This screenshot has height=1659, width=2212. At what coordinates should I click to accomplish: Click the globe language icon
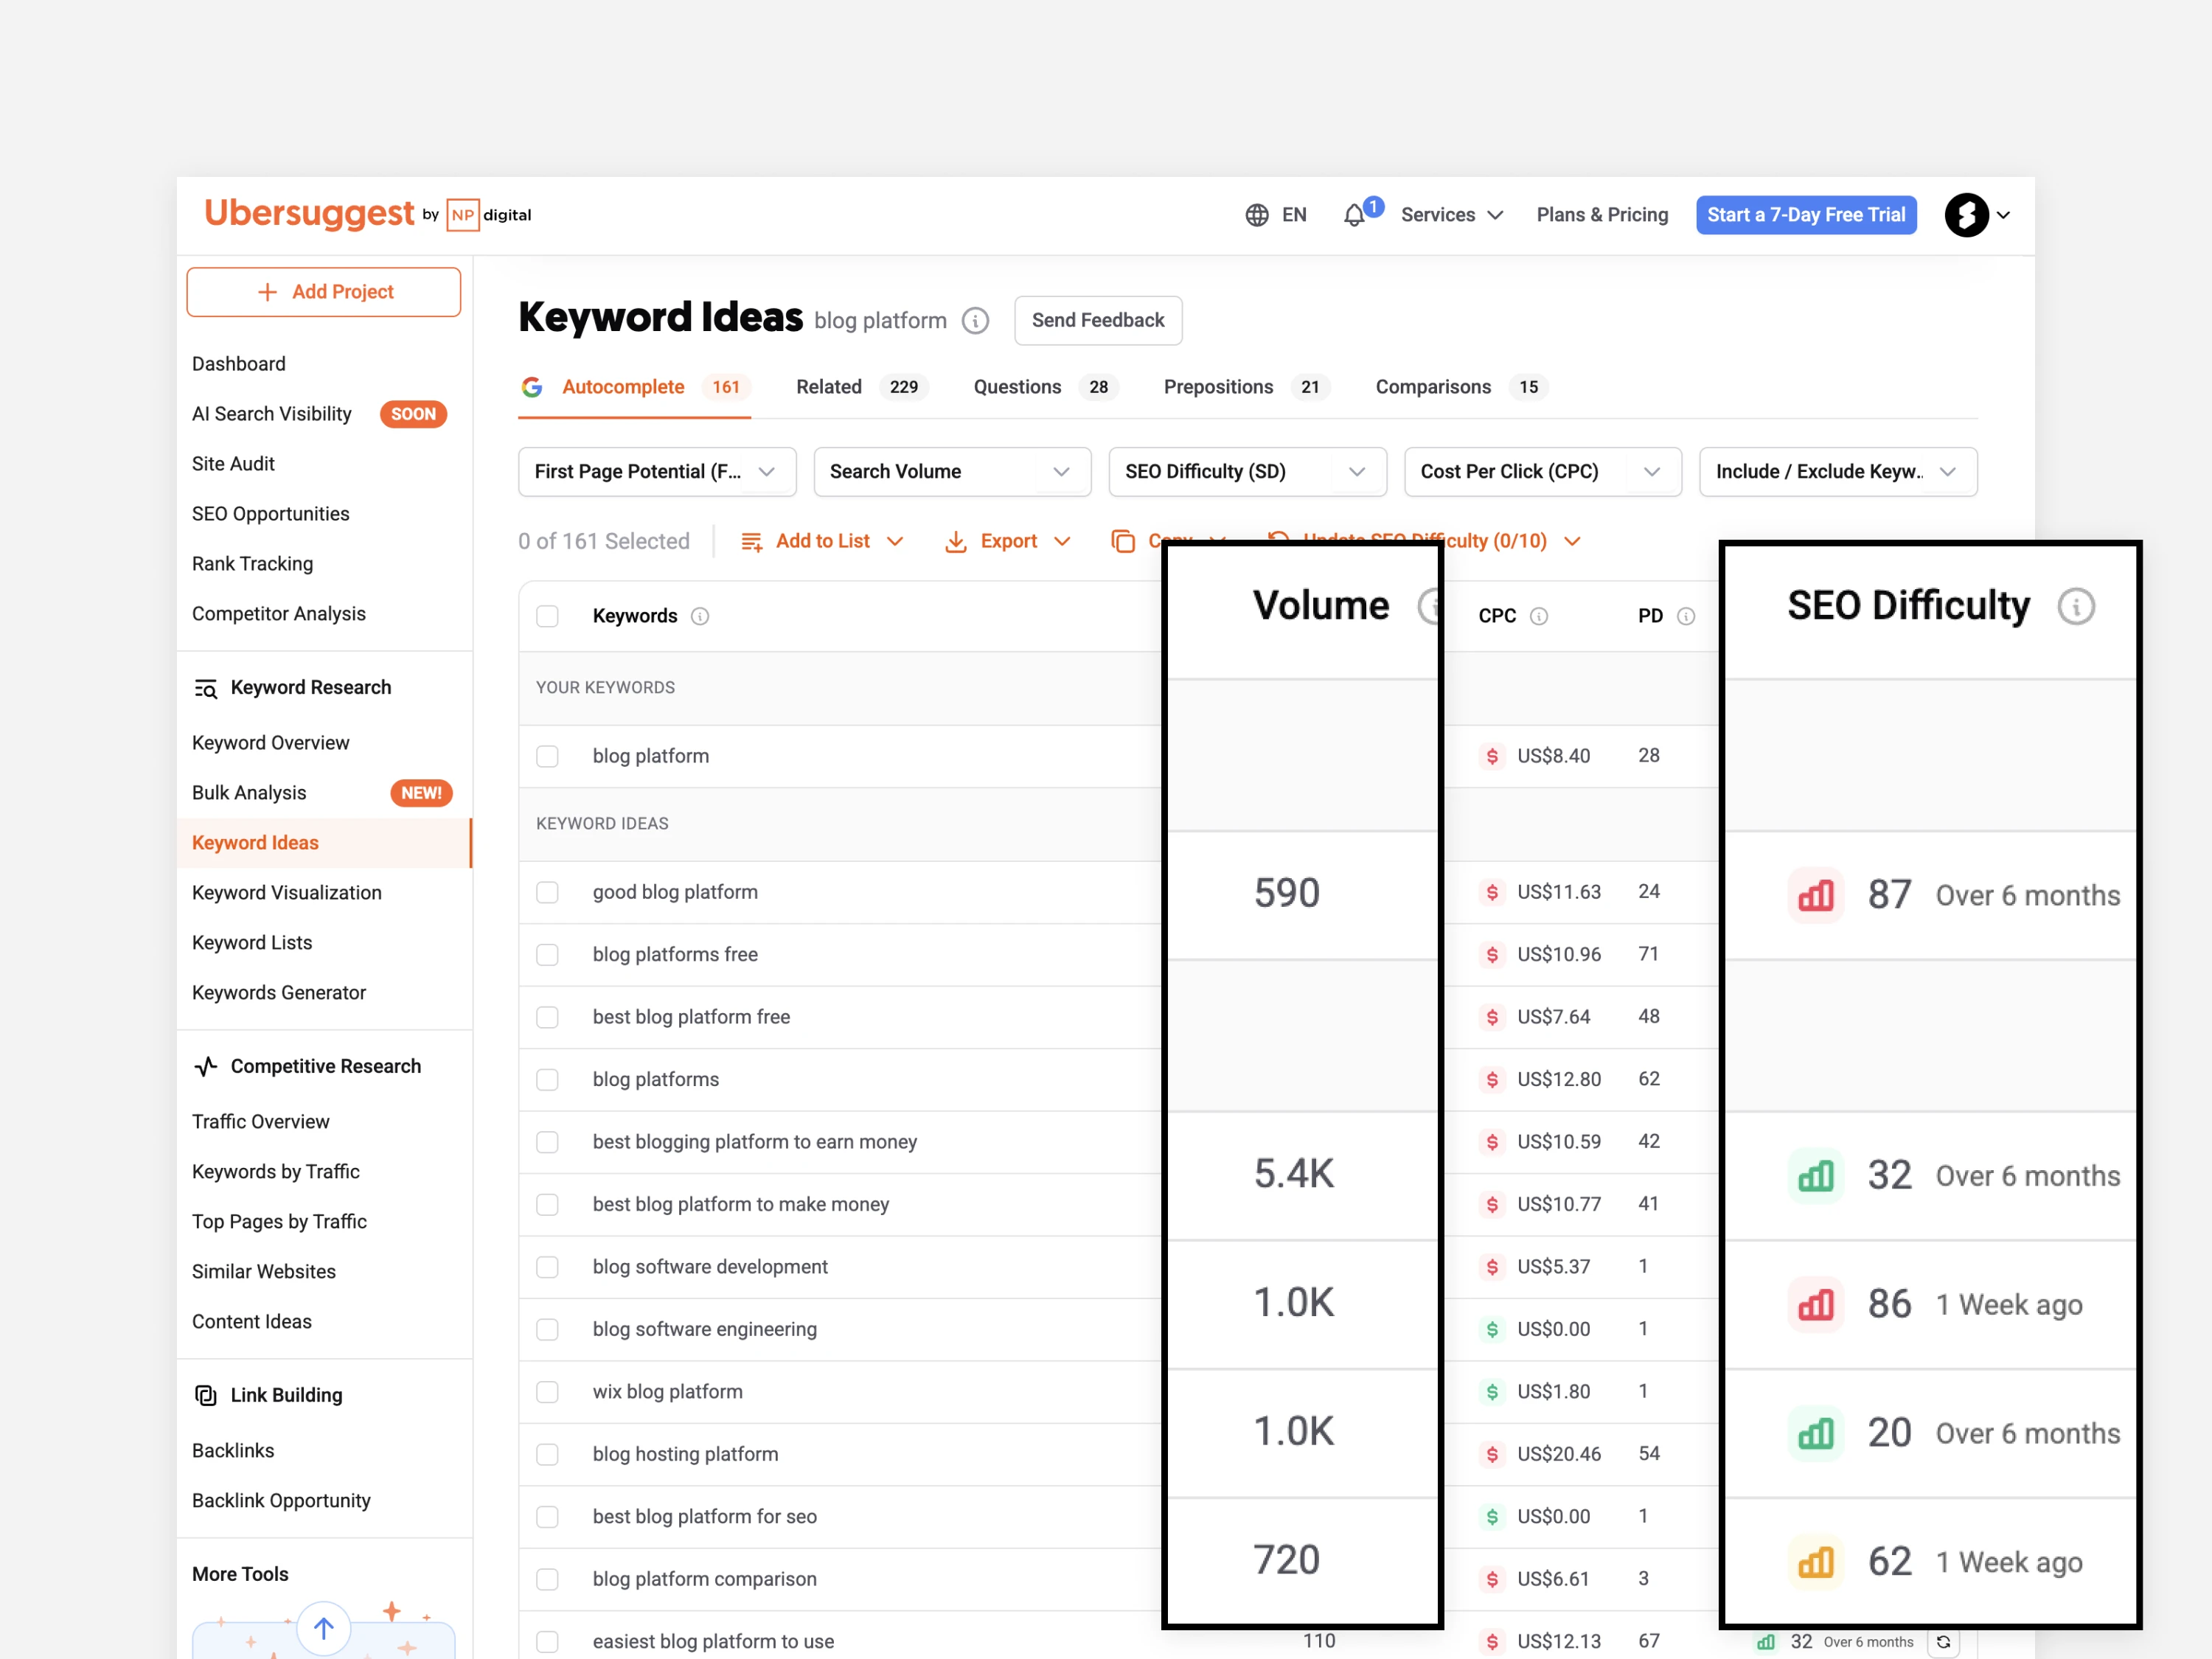1257,215
